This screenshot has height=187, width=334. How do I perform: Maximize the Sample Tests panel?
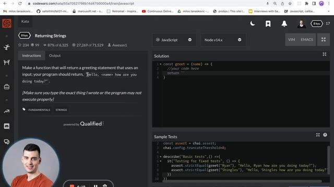(318, 135)
